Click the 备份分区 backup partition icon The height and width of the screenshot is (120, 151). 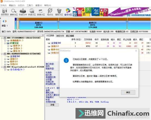tap(68, 12)
